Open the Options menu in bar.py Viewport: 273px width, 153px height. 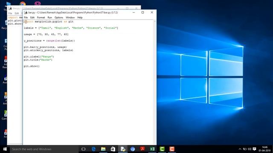59,17
